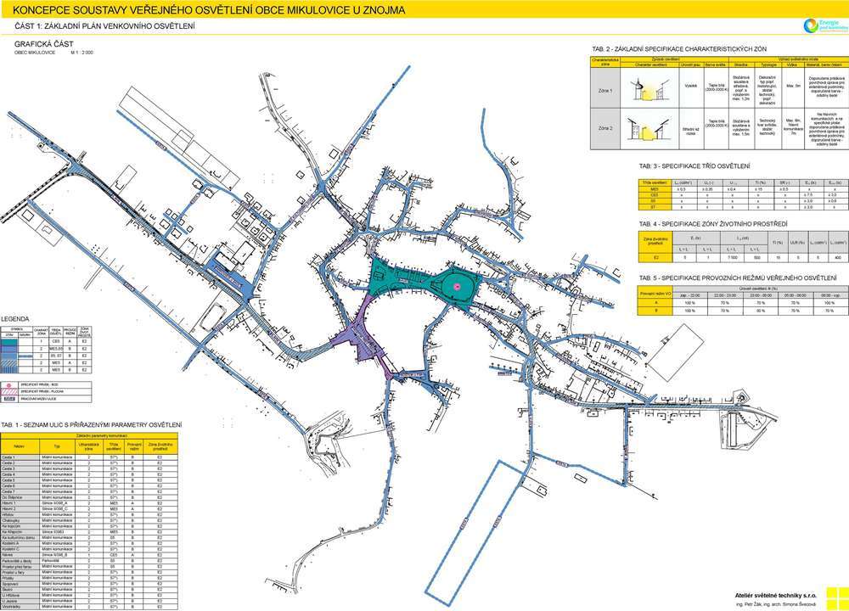Click the 'LEGENDA' heading
The width and height of the screenshot is (849, 611).
(16, 317)
